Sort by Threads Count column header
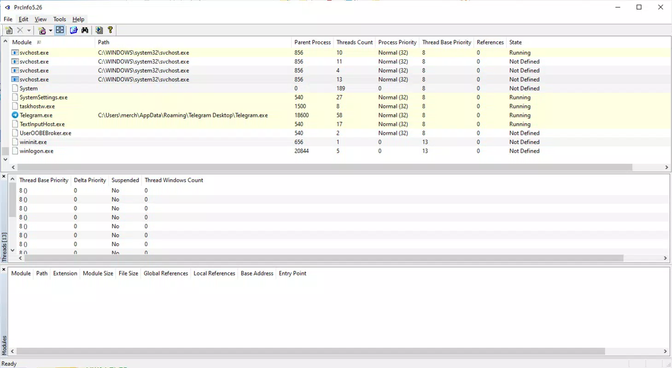Screen dimensions: 672x368 (x=355, y=42)
